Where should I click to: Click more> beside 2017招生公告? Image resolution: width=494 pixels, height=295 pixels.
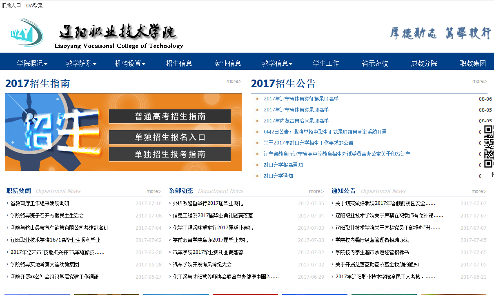(x=479, y=81)
